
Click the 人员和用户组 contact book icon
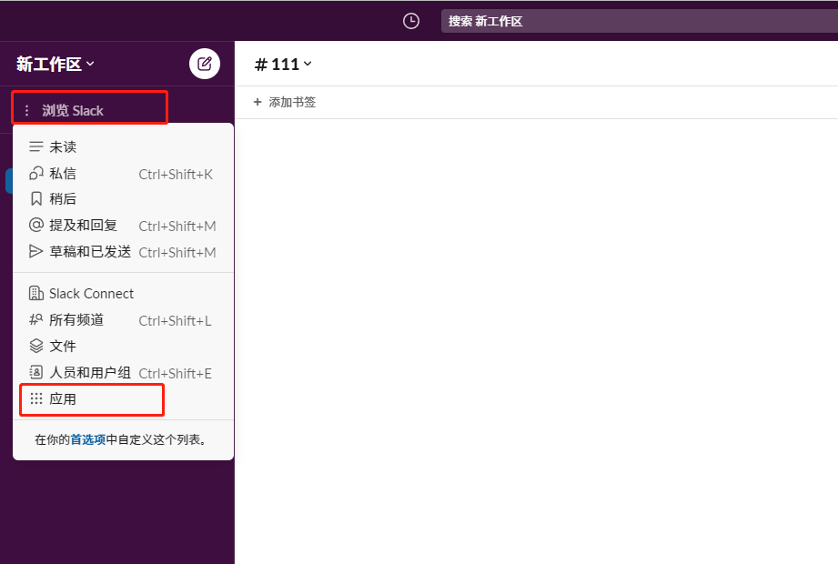tap(35, 372)
